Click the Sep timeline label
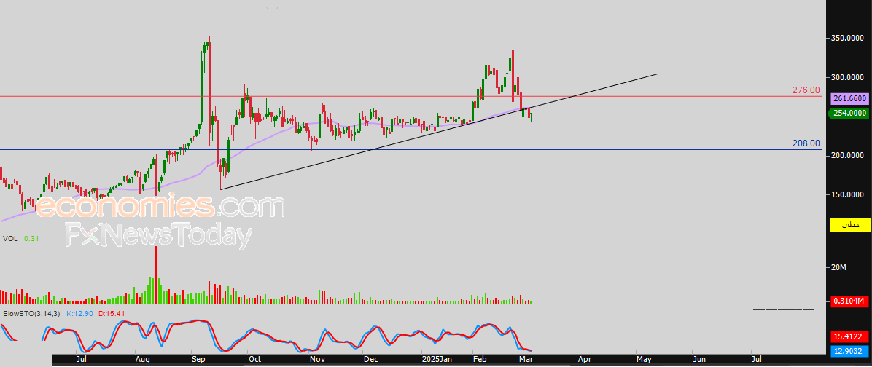872x367 pixels. 198,360
